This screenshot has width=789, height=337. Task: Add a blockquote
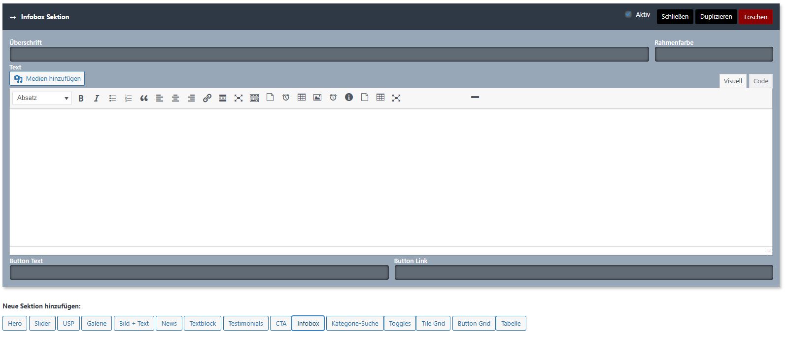click(x=144, y=98)
